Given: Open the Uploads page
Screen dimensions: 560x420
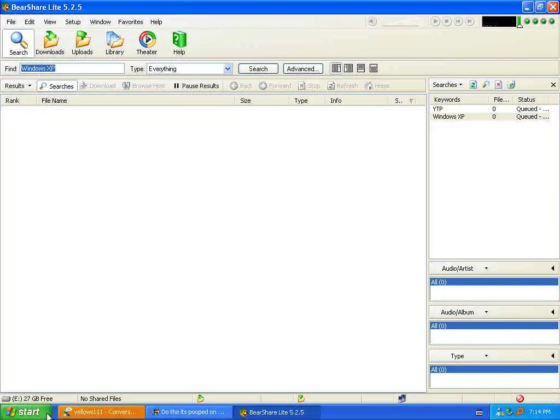Looking at the screenshot, I should click(x=82, y=43).
